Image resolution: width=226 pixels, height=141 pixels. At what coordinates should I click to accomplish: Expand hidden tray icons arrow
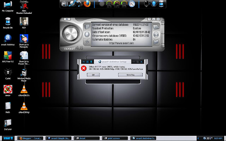click(x=198, y=139)
